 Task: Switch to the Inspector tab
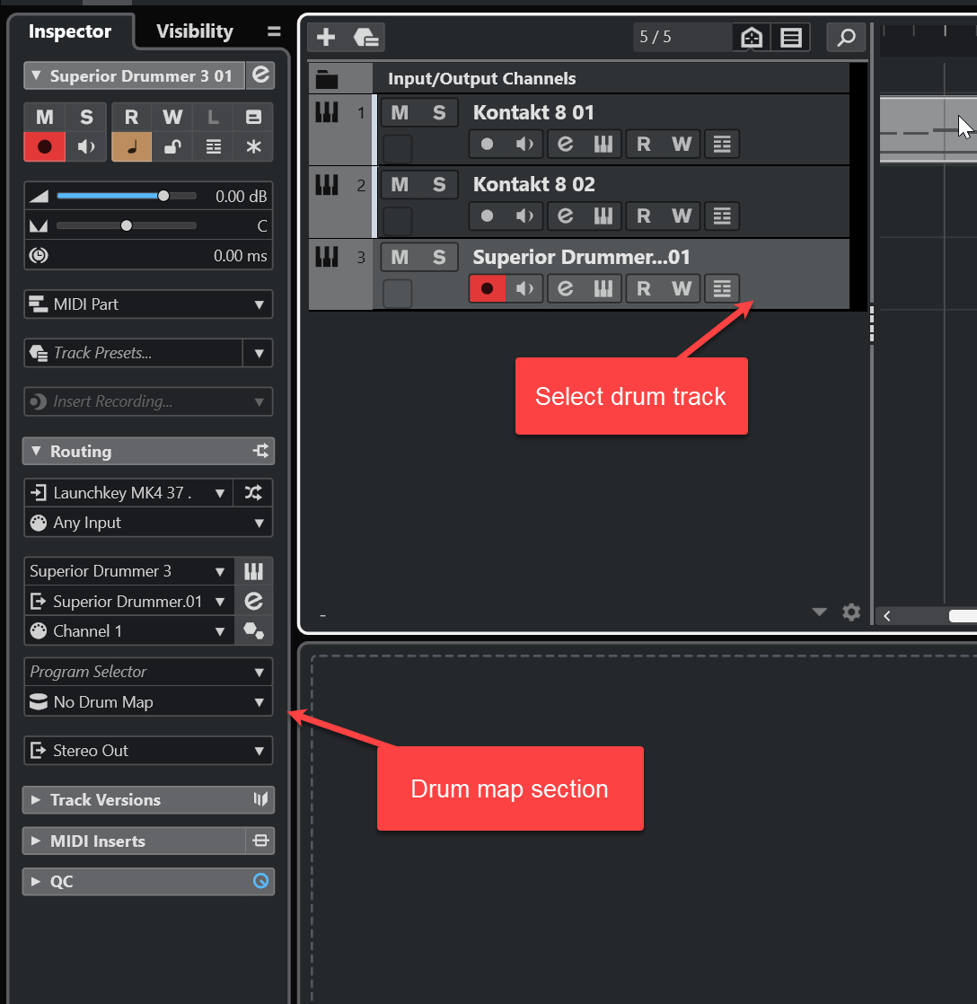point(70,31)
